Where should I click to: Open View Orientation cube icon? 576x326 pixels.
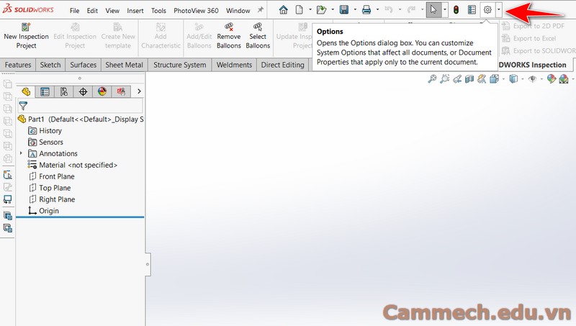point(495,78)
